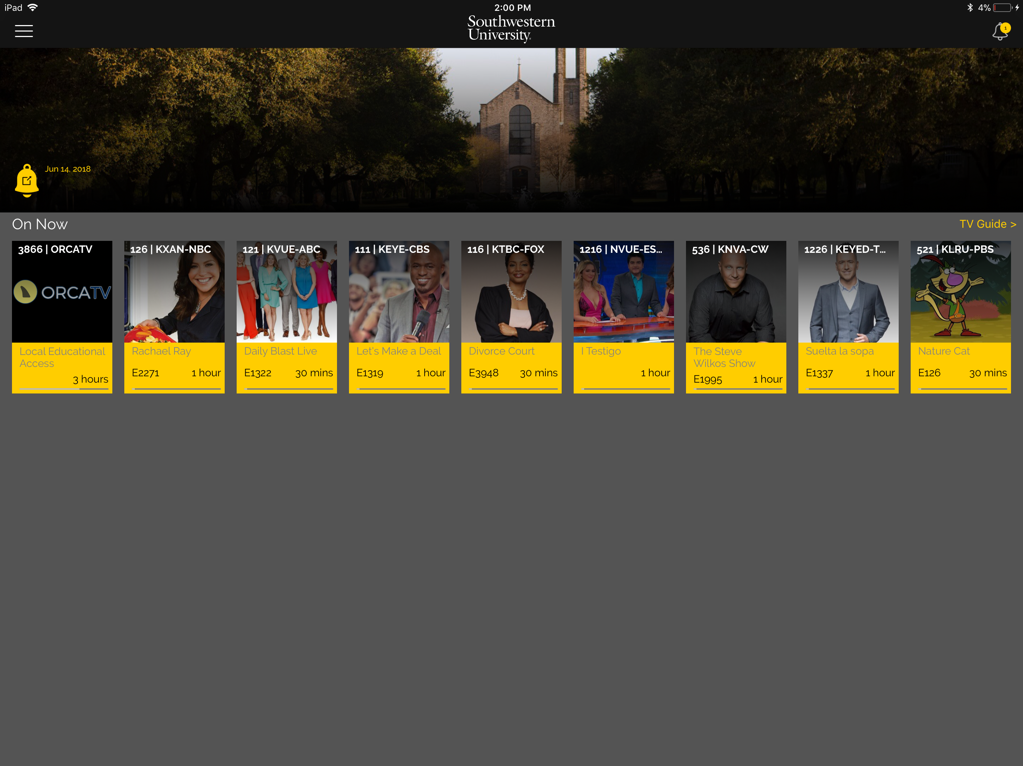
Task: Click the Local Educational Access progress bar
Action: tap(64, 389)
